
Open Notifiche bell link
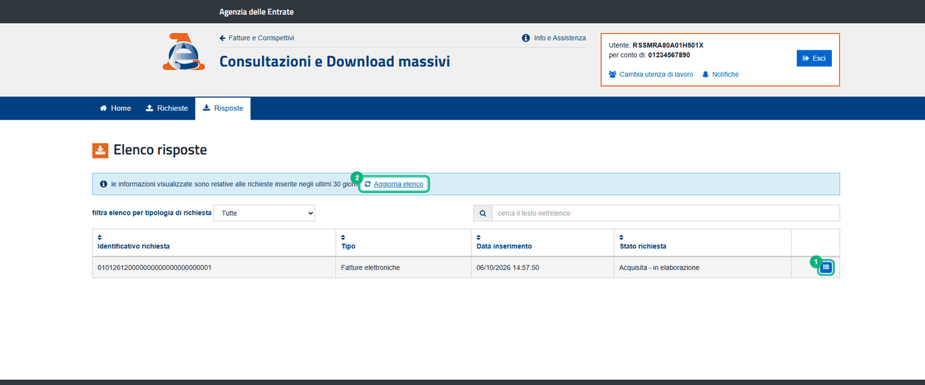(720, 75)
